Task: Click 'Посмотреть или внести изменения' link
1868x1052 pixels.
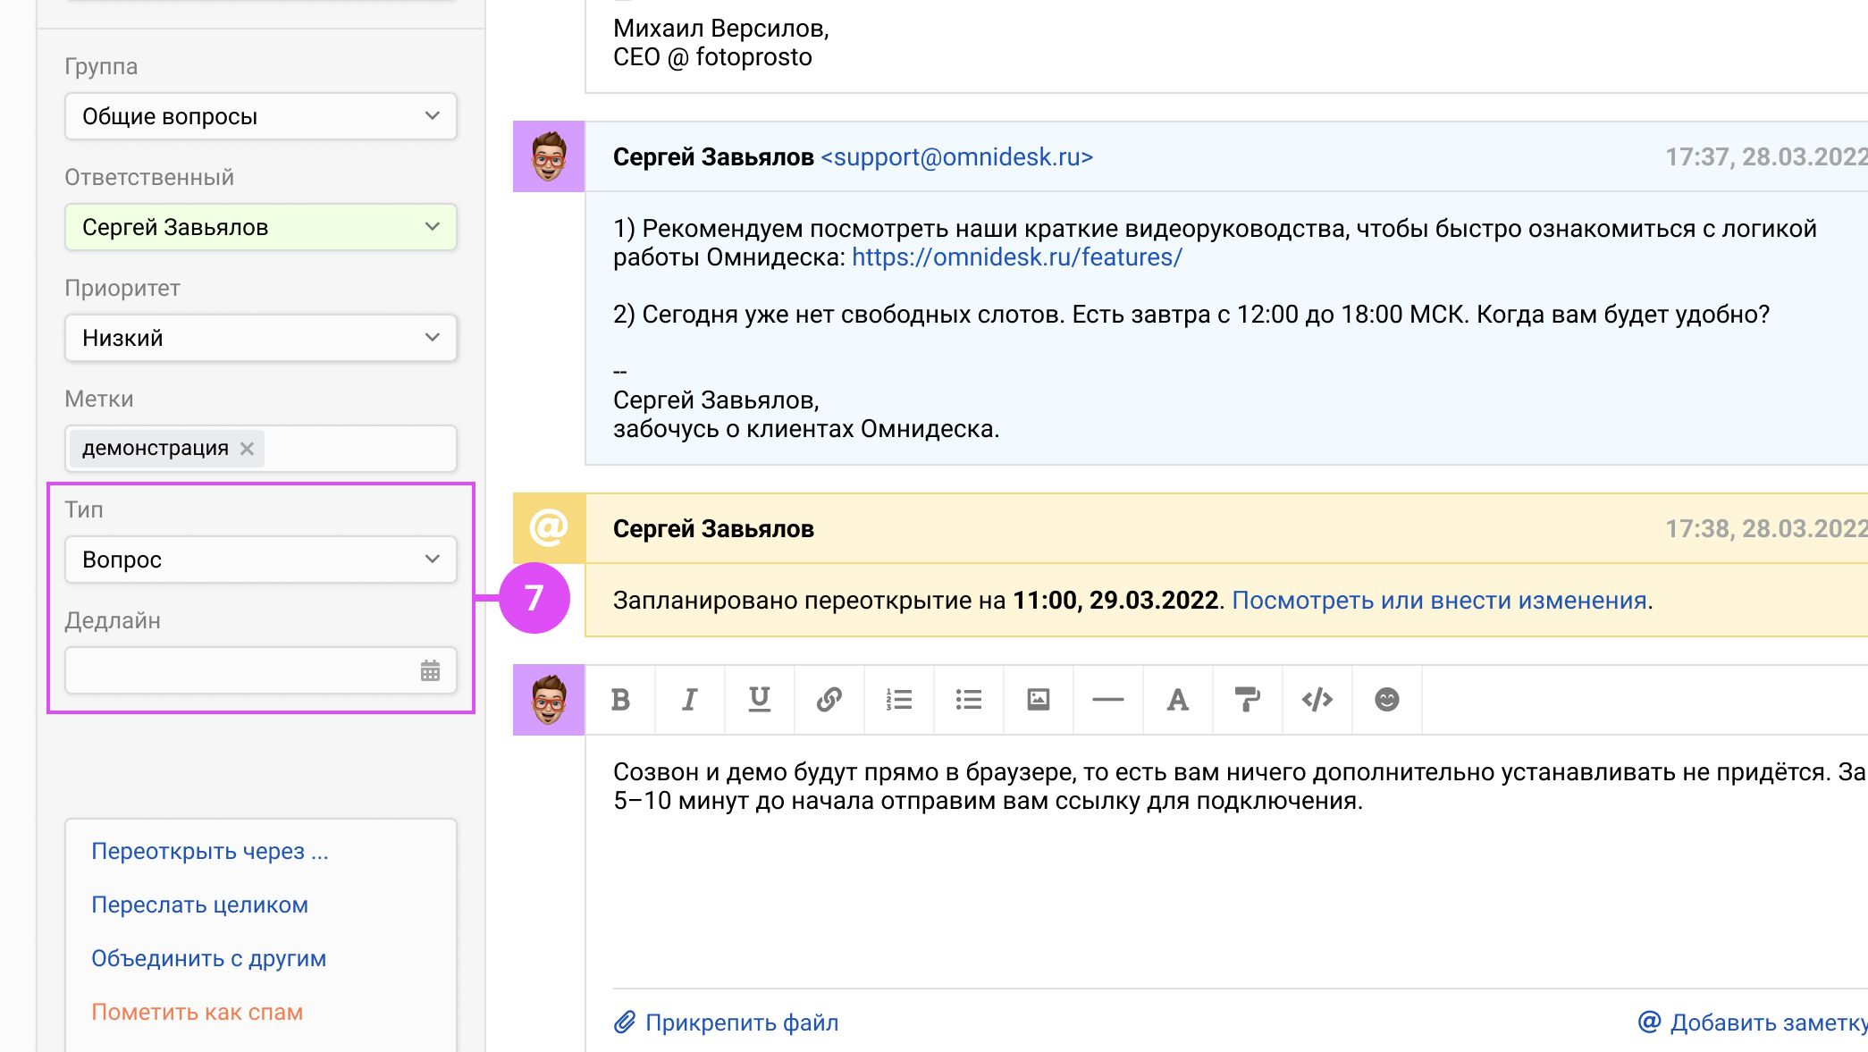Action: [1439, 601]
